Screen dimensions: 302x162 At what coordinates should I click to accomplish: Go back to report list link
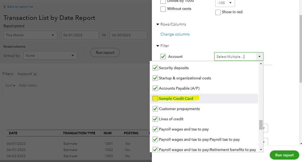click(18, 7)
